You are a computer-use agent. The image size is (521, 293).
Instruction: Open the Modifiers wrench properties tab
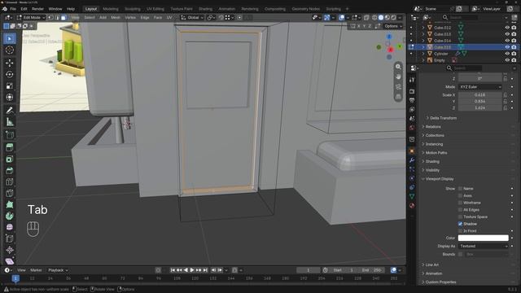pos(412,160)
